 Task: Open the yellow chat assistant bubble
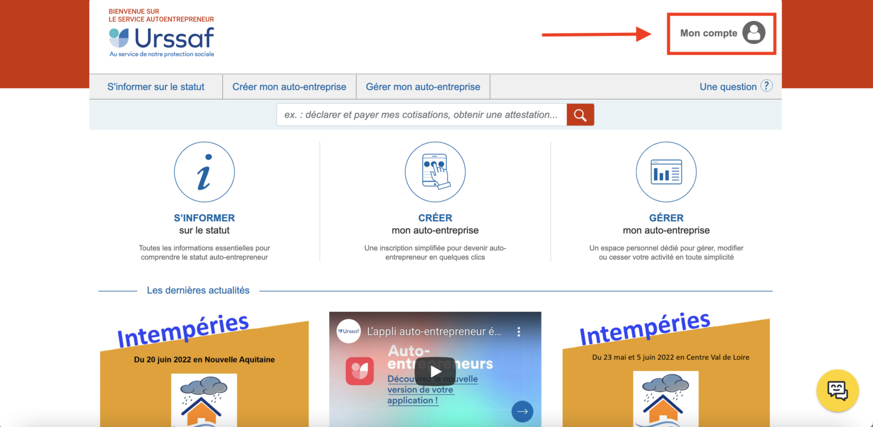point(837,390)
